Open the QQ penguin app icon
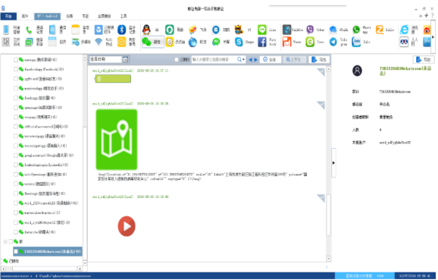 point(146,30)
